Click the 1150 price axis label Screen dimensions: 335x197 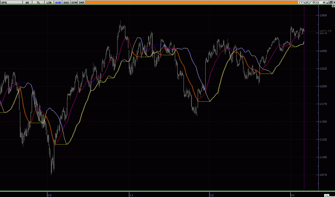coord(323,122)
